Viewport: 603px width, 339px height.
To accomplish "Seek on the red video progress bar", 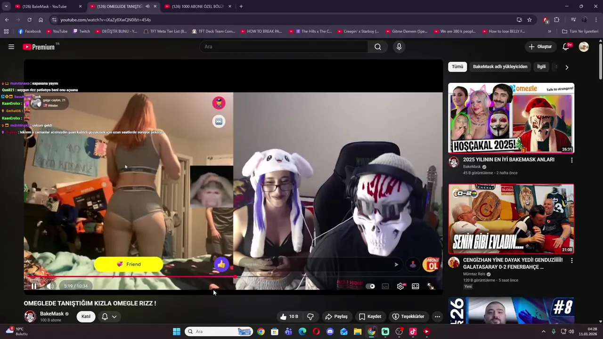I will [233, 277].
